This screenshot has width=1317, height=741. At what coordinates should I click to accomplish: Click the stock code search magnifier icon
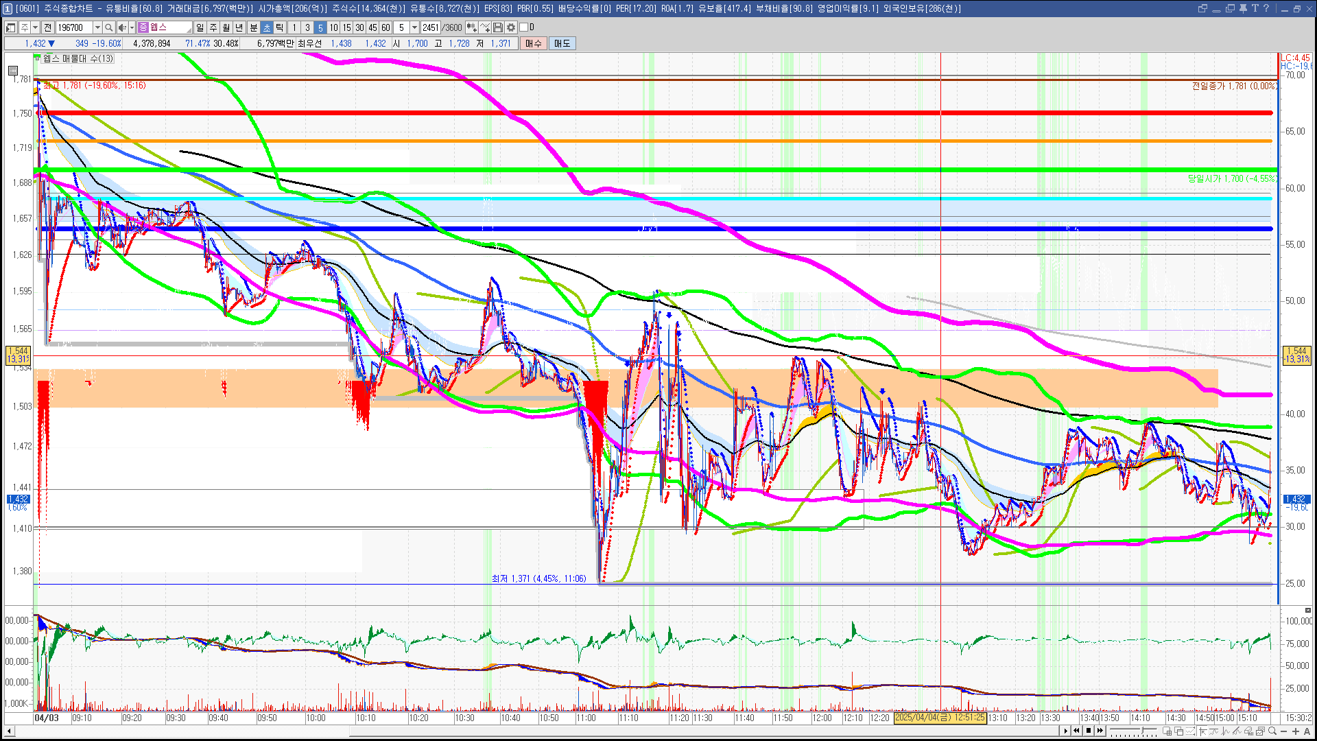pyautogui.click(x=108, y=27)
